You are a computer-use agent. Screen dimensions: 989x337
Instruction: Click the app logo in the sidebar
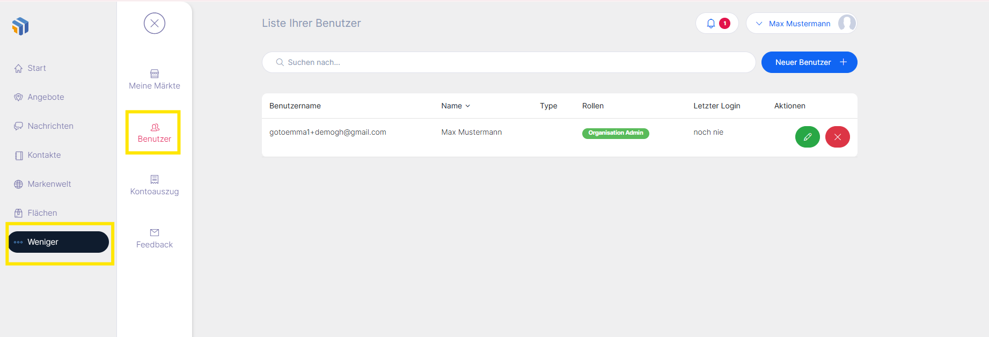[x=20, y=26]
